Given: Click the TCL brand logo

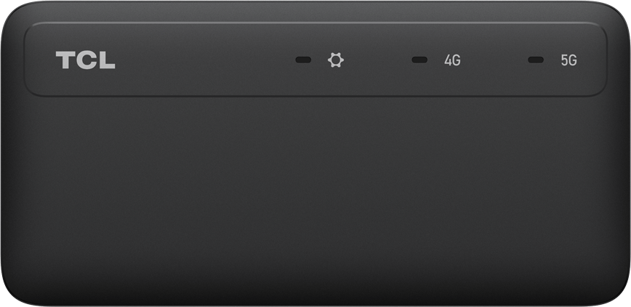Looking at the screenshot, I should (x=85, y=60).
